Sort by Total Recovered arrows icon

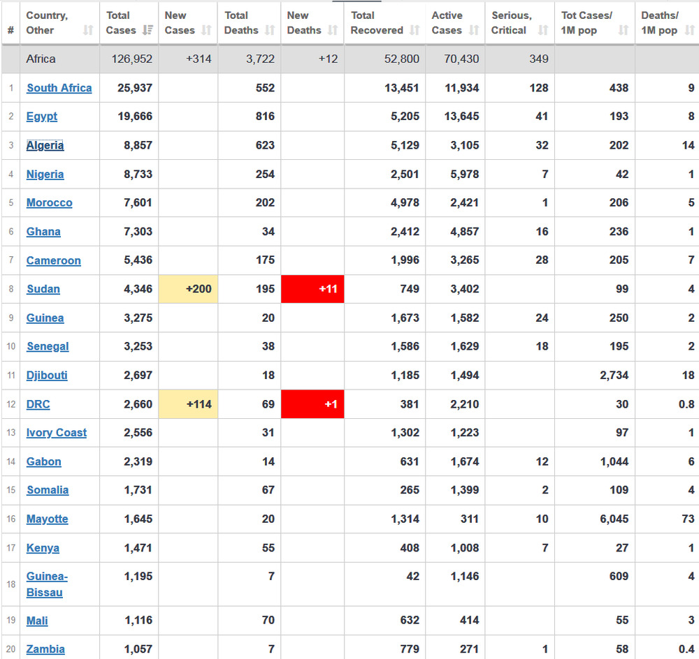(415, 30)
